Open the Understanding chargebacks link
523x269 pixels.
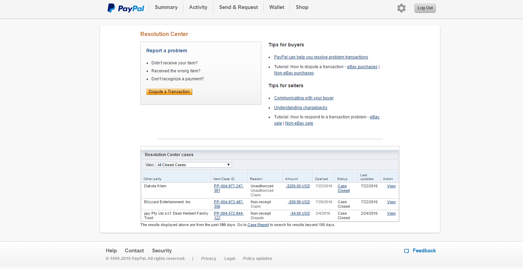[301, 108]
